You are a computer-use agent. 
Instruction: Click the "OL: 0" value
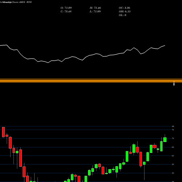tap(123, 15)
